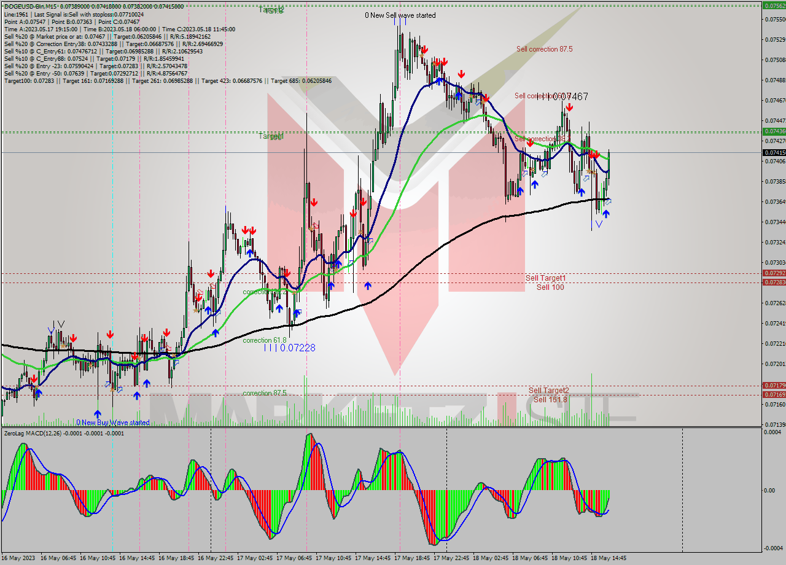Click the '16 May 10:45' time label
The image size is (786, 565).
[98, 558]
